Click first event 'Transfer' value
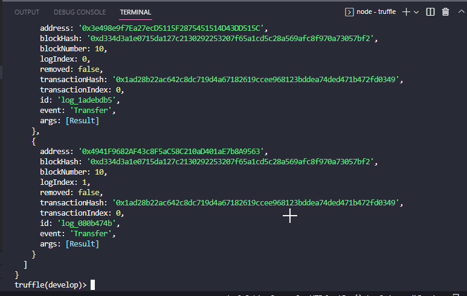Screen dimensions: 467x296 point(91,111)
